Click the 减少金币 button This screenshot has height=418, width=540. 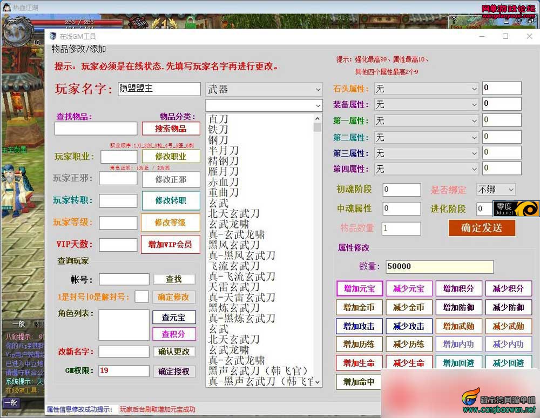tap(409, 307)
